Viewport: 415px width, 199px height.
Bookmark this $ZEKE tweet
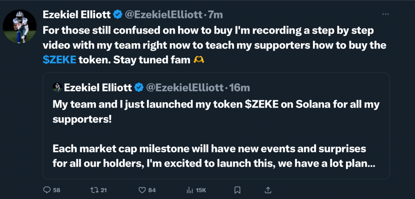[237, 190]
